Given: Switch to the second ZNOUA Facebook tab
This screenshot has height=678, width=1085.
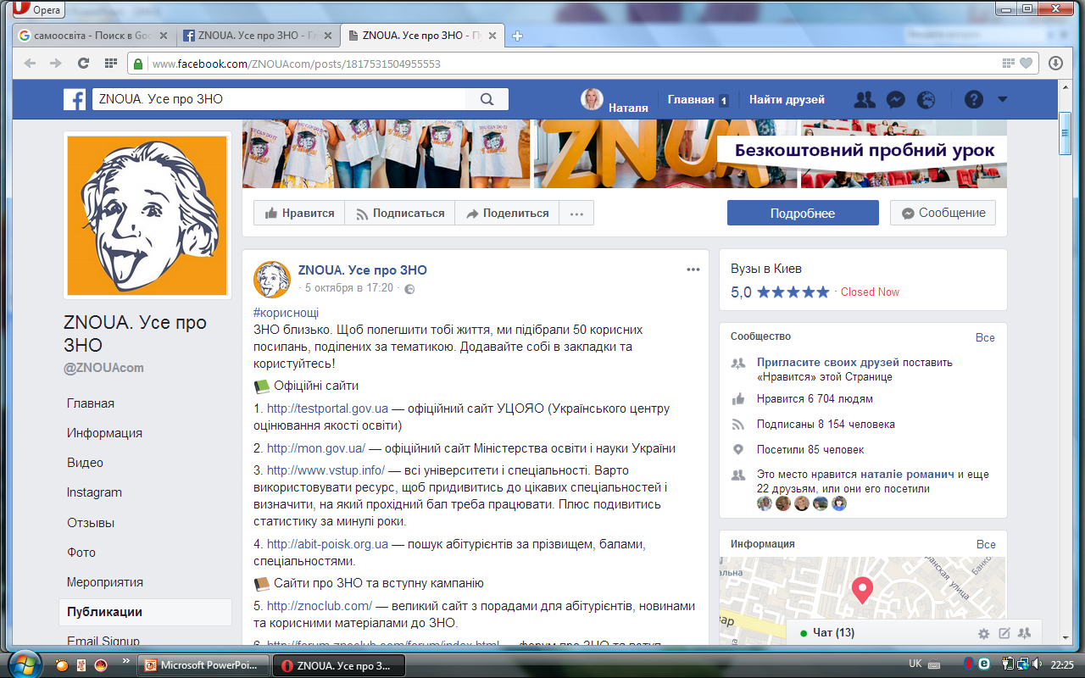Looking at the screenshot, I should [420, 36].
